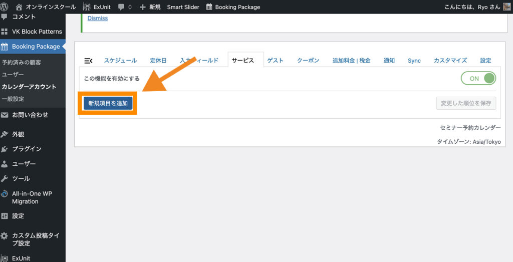The image size is (513, 262).
Task: Click the WordPress logo icon
Action: 6,7
